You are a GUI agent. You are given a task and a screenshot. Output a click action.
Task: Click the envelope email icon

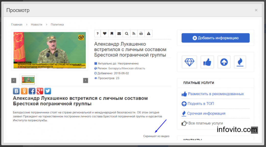119,34
